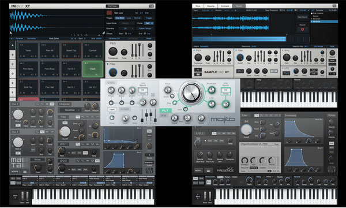
Task: Toggle the Amp section enable in Sample One XT
Action: [x=282, y=51]
